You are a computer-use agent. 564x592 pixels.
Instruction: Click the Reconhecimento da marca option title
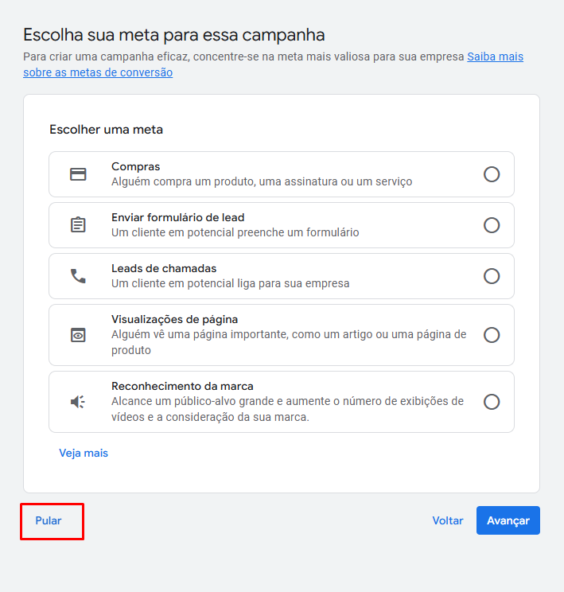182,386
